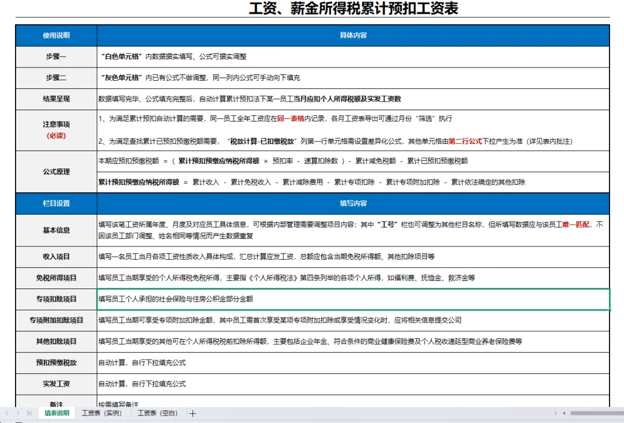Select the 栏目设置 header cell
The width and height of the screenshot is (624, 423).
pos(56,204)
